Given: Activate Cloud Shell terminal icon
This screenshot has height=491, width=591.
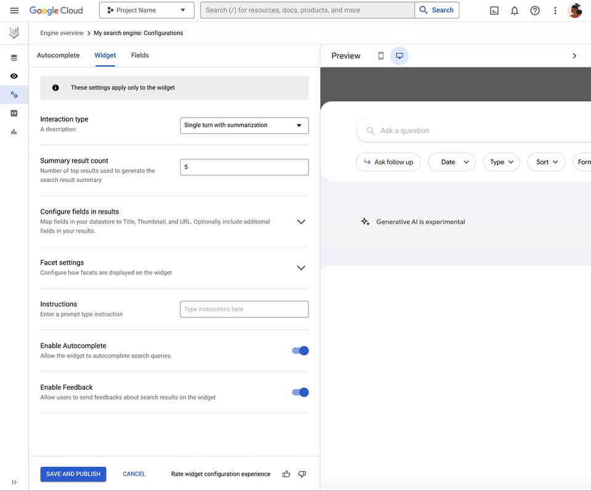Looking at the screenshot, I should pos(494,10).
